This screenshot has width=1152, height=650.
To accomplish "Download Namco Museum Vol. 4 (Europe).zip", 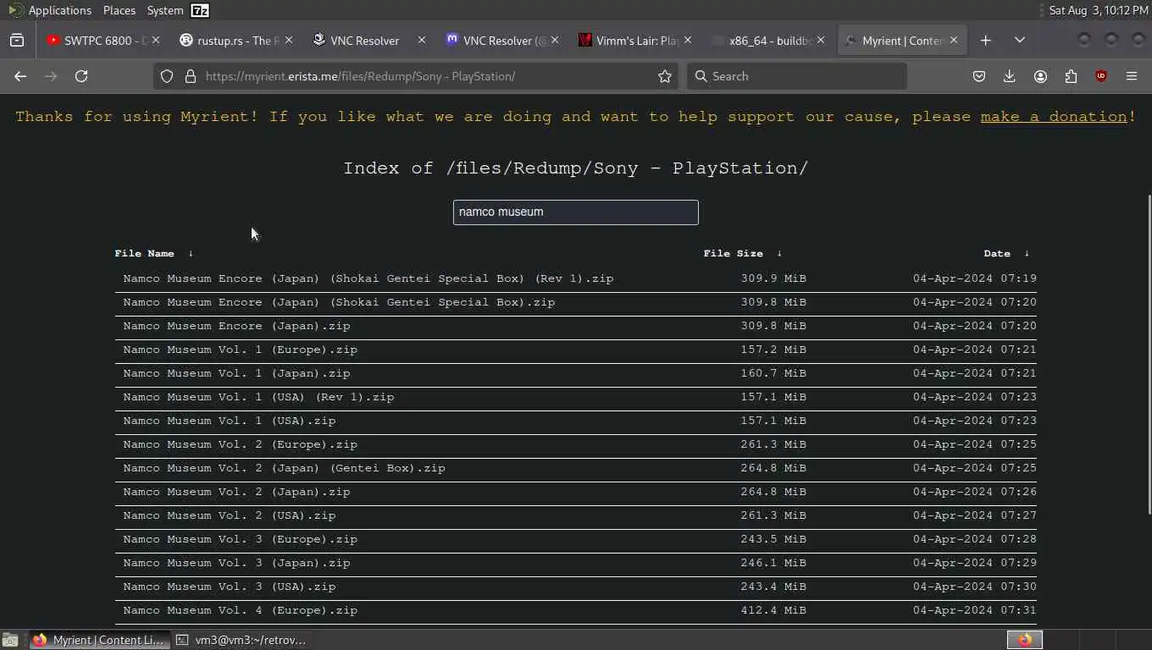I will click(241, 610).
